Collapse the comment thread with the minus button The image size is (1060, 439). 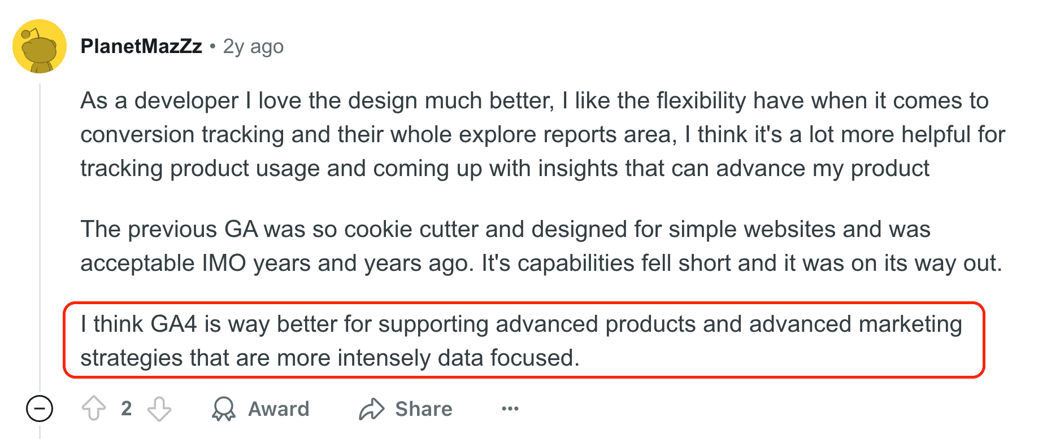[40, 409]
